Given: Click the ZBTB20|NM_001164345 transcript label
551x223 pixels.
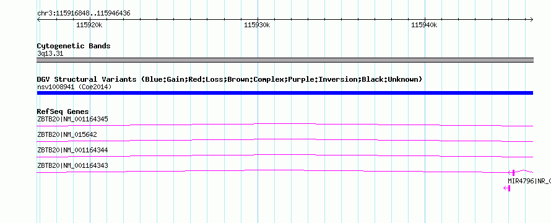Looking at the screenshot, I should [x=72, y=119].
